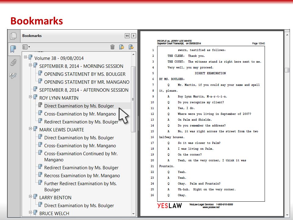Viewport: 293px width, 220px height.
Task: Go to OPENING STATEMENT BY MS. BOULGER
Action: click(x=85, y=74)
